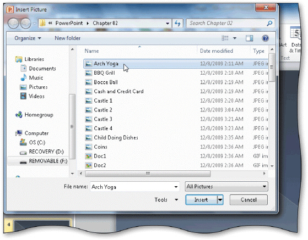Select the Castle 2 file name
This screenshot has width=308, height=240.
pos(103,110)
